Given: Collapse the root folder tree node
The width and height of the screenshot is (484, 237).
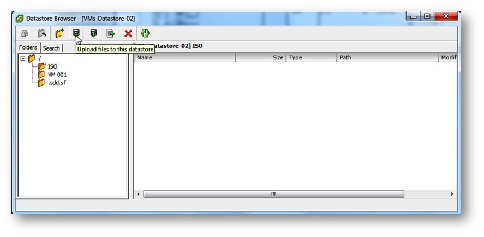Looking at the screenshot, I should pyautogui.click(x=23, y=58).
